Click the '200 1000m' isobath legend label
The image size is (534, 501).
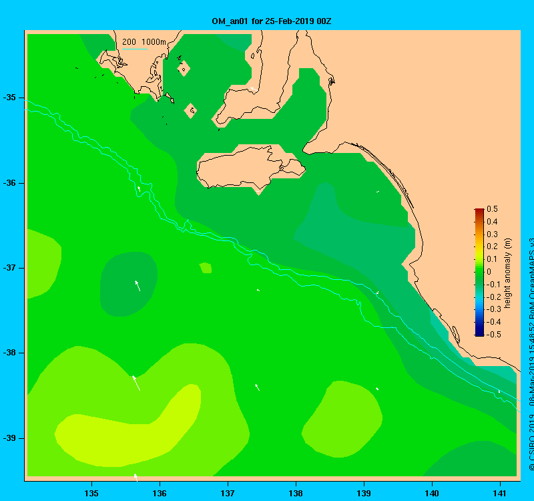[144, 42]
